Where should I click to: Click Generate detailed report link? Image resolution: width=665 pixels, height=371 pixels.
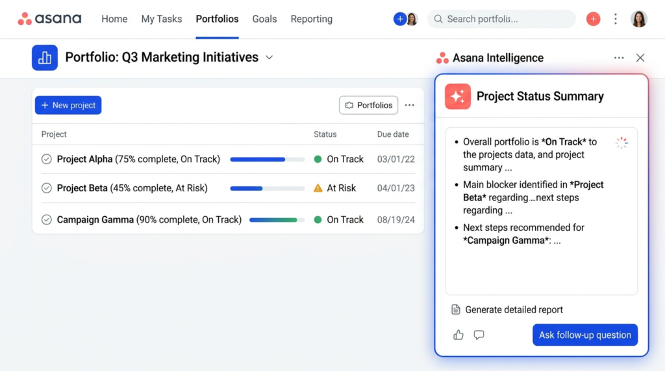point(514,309)
